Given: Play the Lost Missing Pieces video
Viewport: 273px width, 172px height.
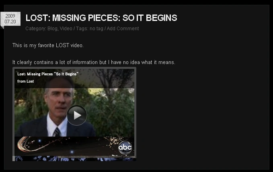Looking at the screenshot, I should point(77,115).
